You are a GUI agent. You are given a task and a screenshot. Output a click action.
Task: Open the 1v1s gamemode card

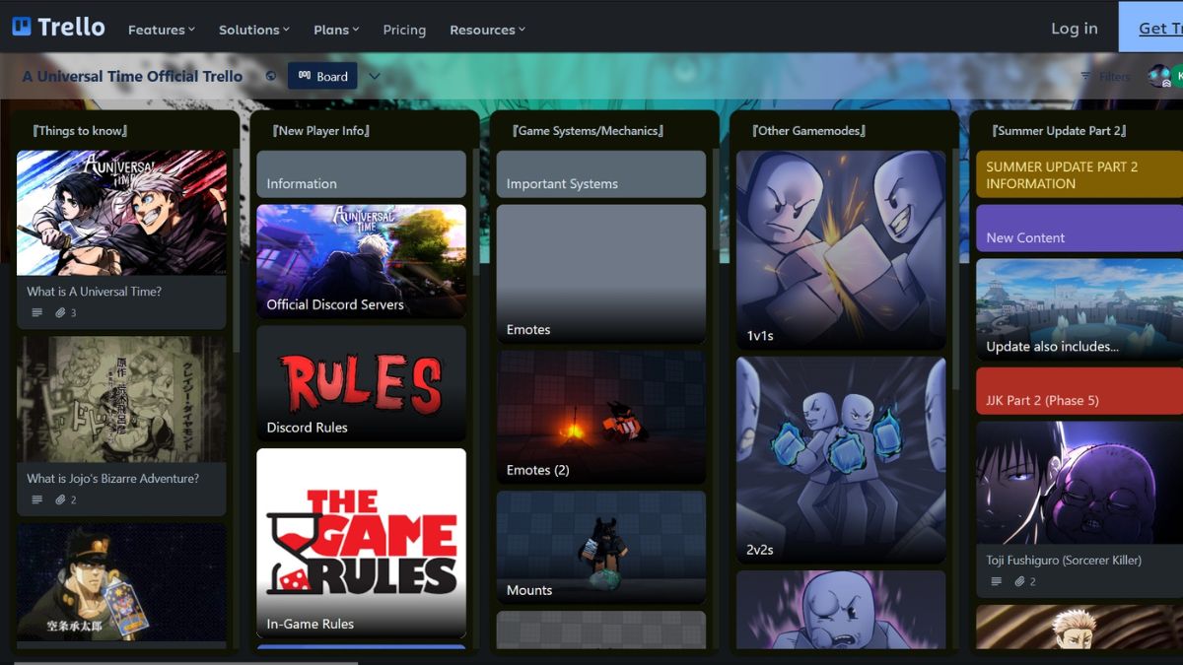[x=840, y=249]
